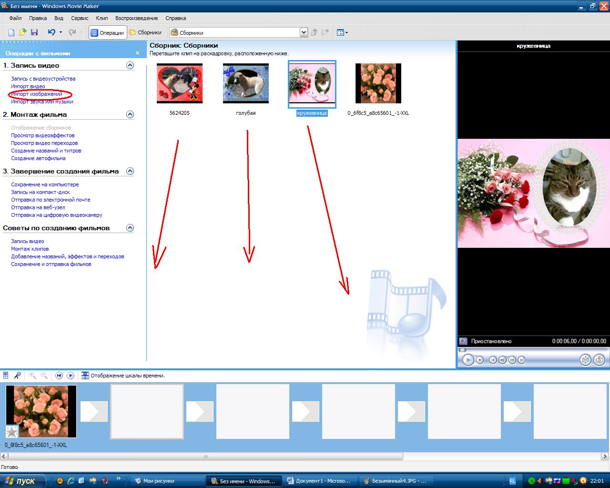
Task: Stop the preview playback
Action: pyautogui.click(x=480, y=360)
